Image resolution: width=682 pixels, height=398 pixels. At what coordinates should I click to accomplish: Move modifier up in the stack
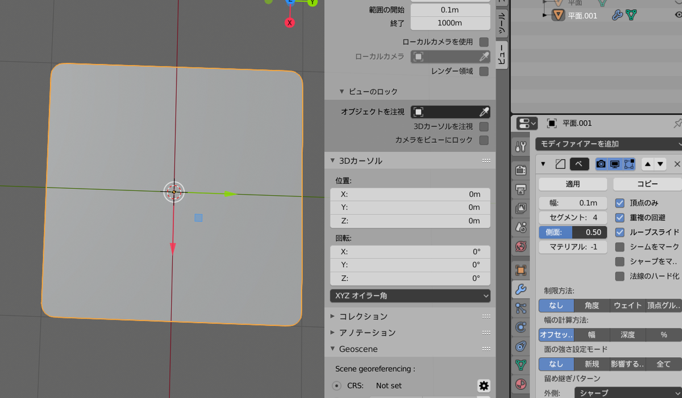tap(647, 164)
